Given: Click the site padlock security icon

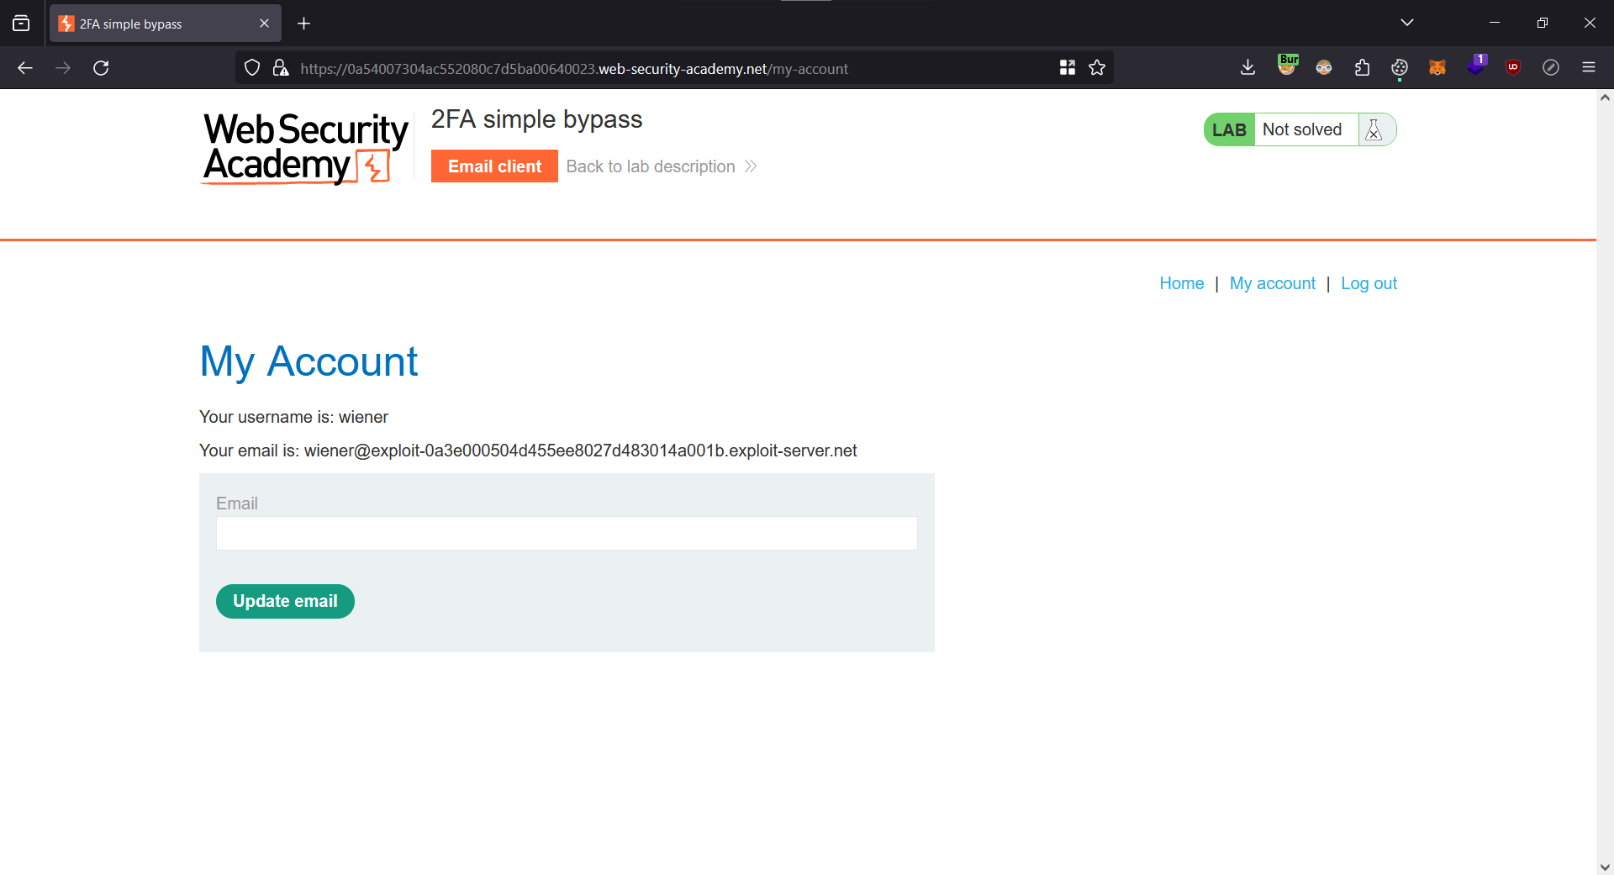Looking at the screenshot, I should click(x=281, y=68).
